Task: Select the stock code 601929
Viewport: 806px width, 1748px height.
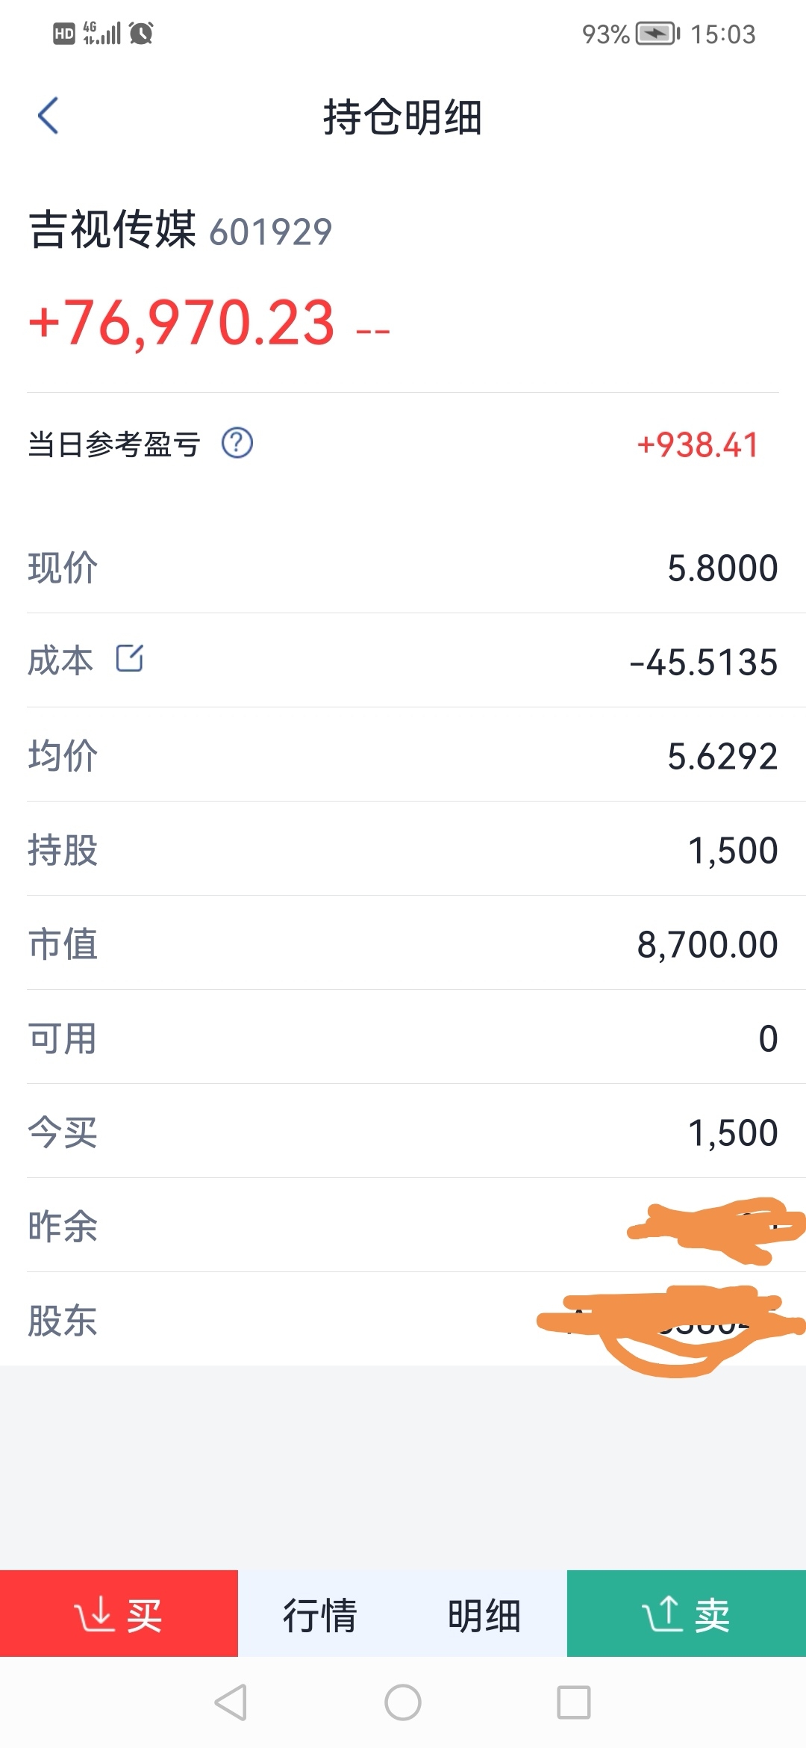Action: click(271, 232)
